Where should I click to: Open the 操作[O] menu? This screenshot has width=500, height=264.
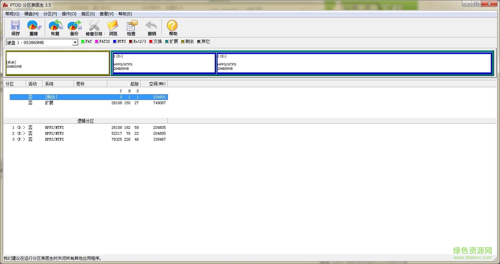(69, 14)
